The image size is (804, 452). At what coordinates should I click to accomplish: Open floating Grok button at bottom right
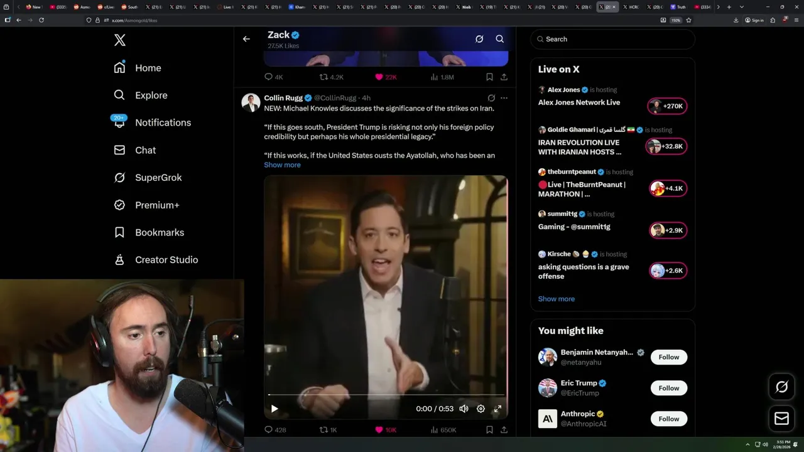pos(782,387)
